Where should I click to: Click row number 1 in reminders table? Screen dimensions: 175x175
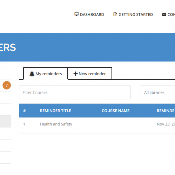tap(24, 124)
